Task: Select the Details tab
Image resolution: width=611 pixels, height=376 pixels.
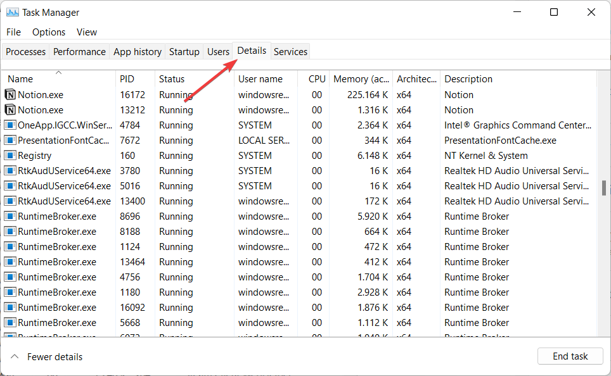Action: [252, 51]
